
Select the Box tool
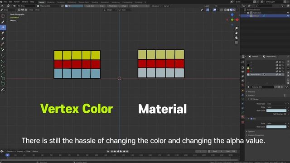point(3,78)
